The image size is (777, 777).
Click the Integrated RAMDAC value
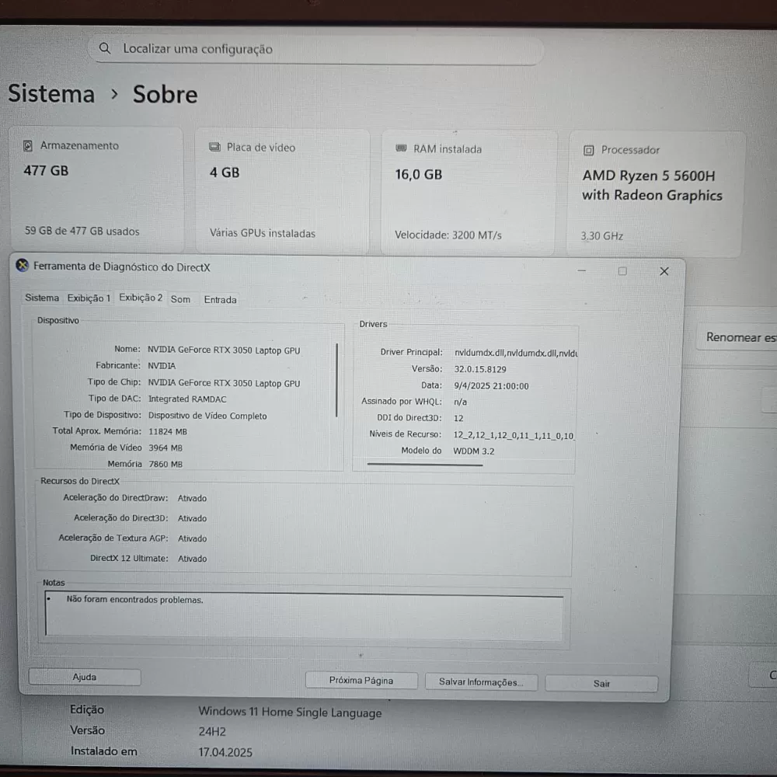click(x=187, y=399)
